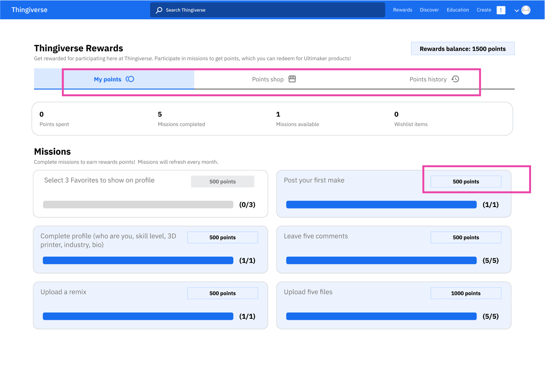Click the Missions completed stat
Image resolution: width=545 pixels, height=388 pixels.
181,119
